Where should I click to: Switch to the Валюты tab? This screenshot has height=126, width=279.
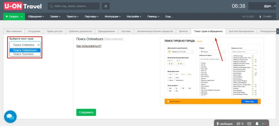tap(183, 31)
